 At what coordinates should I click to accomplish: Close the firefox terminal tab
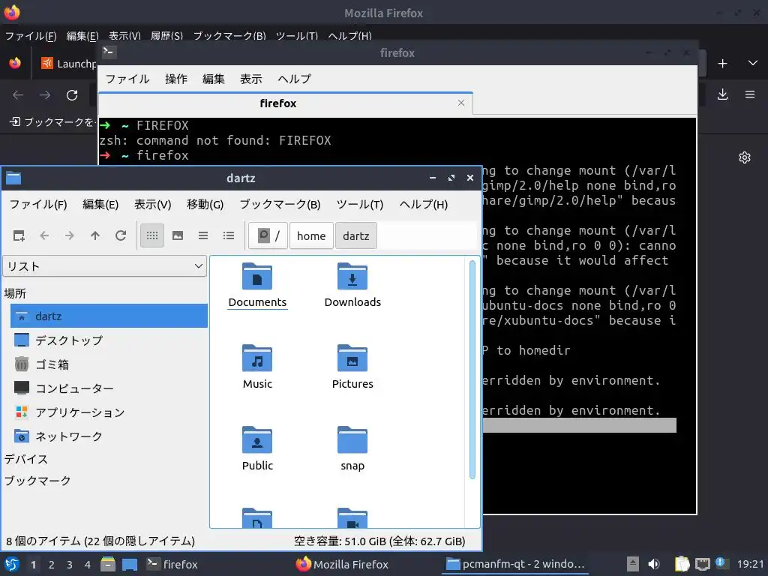[x=461, y=103]
